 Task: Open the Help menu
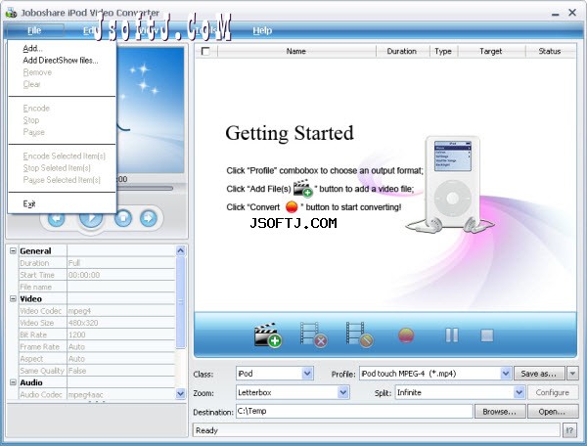pos(262,30)
